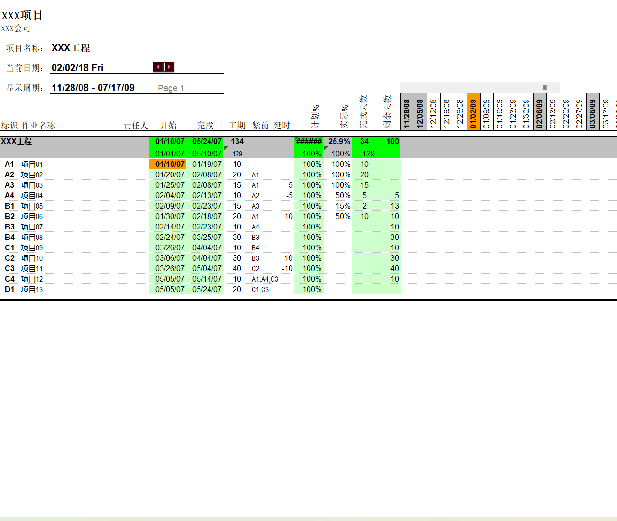Select the 01/23/09 date column header
The width and height of the screenshot is (617, 521).
[x=513, y=111]
